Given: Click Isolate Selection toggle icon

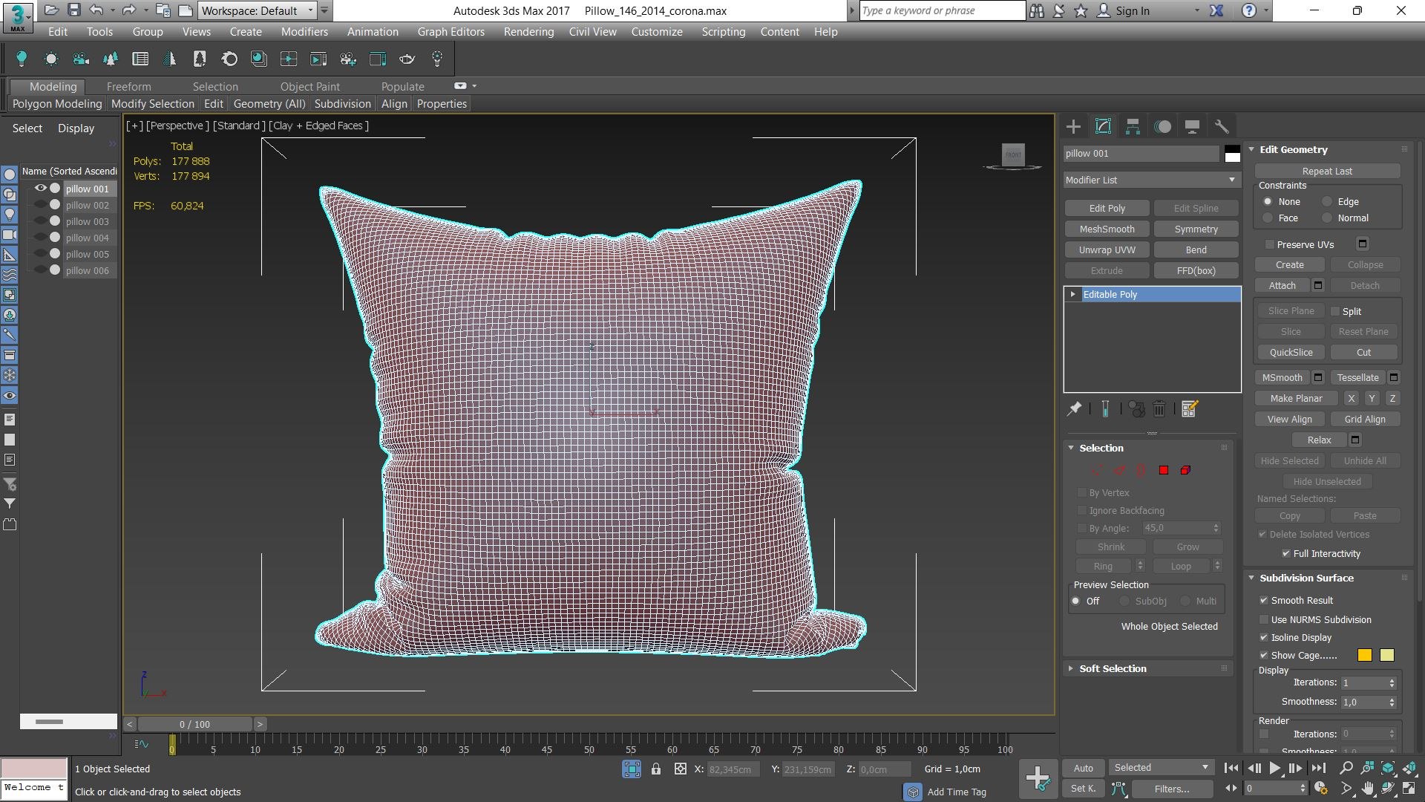Looking at the screenshot, I should [632, 769].
